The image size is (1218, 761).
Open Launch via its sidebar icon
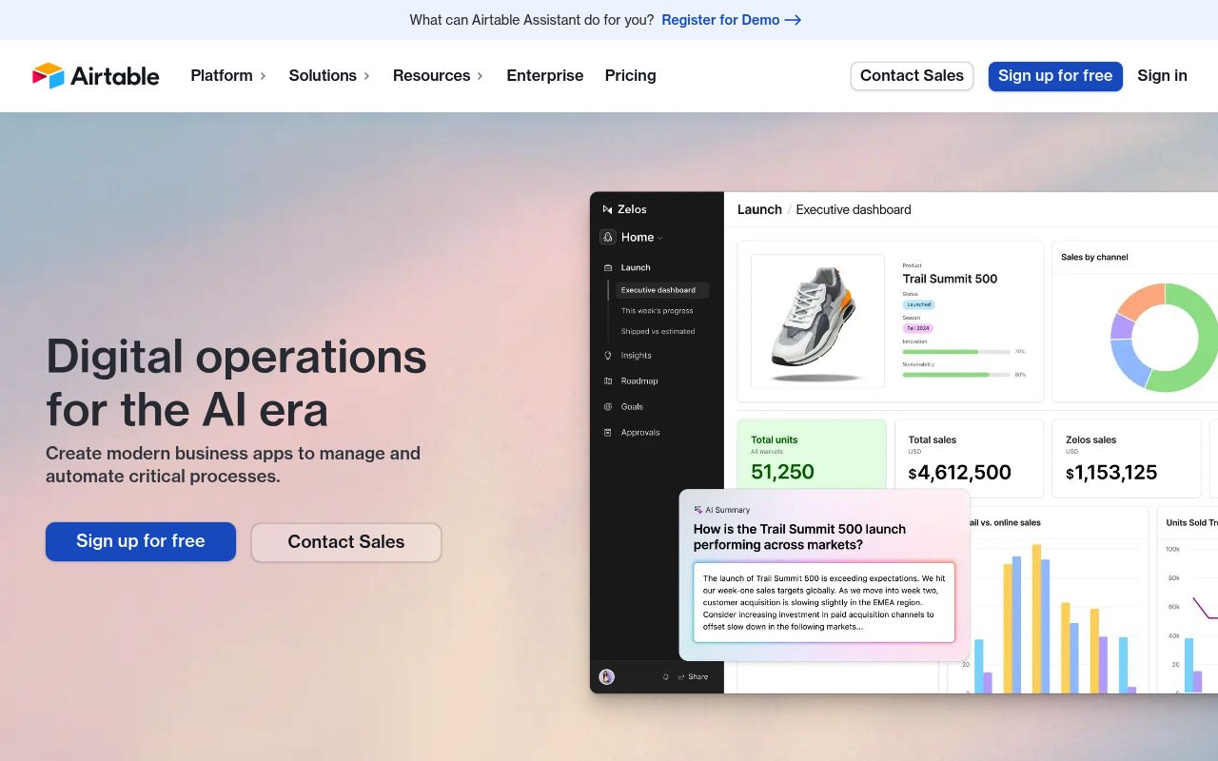(x=607, y=267)
